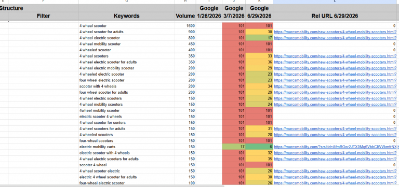Open the URL link in the '4 wheeled scooters' row
Screen dimensions: 399x187
pos(335,135)
